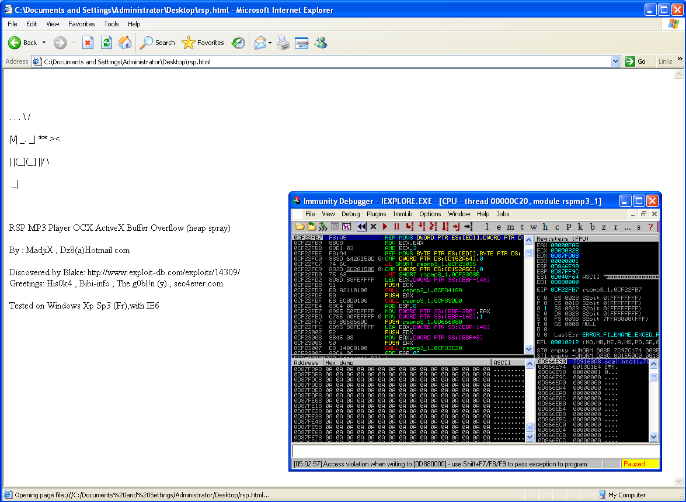
Task: Click the Go to address arrow icon
Action: 469,227
